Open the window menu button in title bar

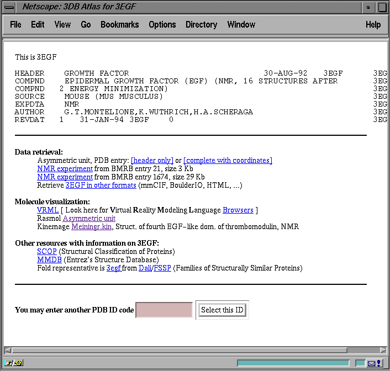click(9, 7)
